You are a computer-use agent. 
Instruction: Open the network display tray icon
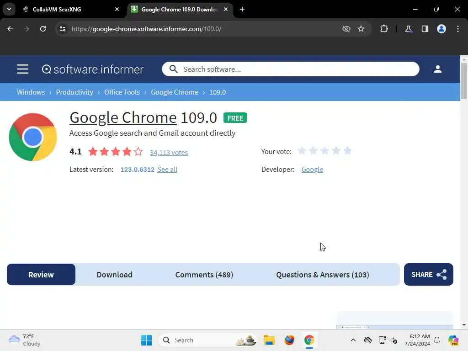[382, 340]
